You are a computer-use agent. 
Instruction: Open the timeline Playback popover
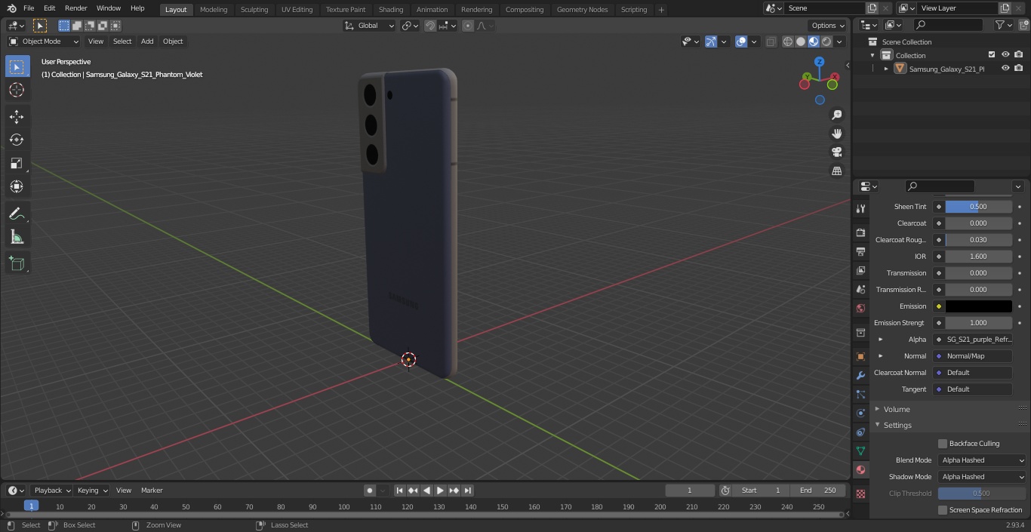pos(51,490)
